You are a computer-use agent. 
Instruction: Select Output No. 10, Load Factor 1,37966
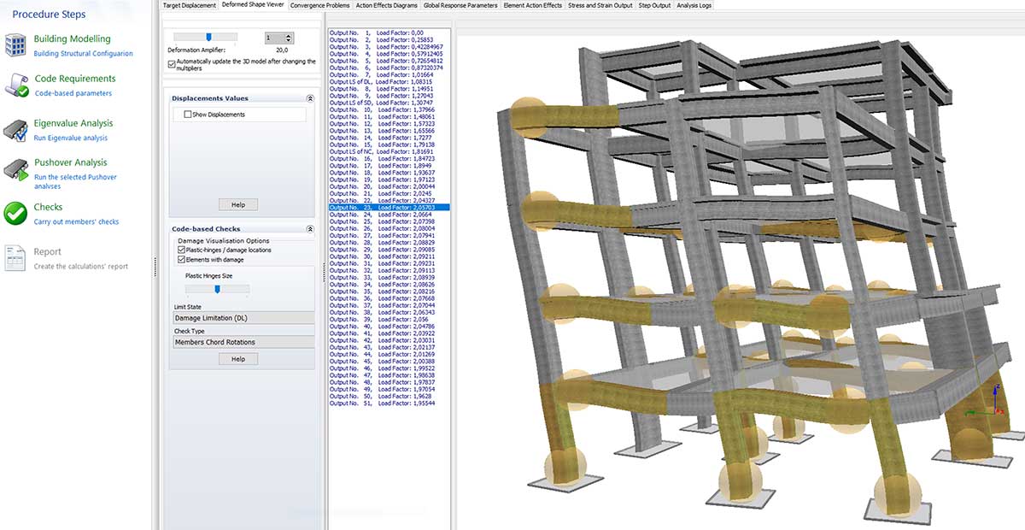coord(389,109)
